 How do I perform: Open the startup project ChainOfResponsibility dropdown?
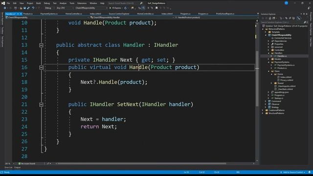pos(91,8)
